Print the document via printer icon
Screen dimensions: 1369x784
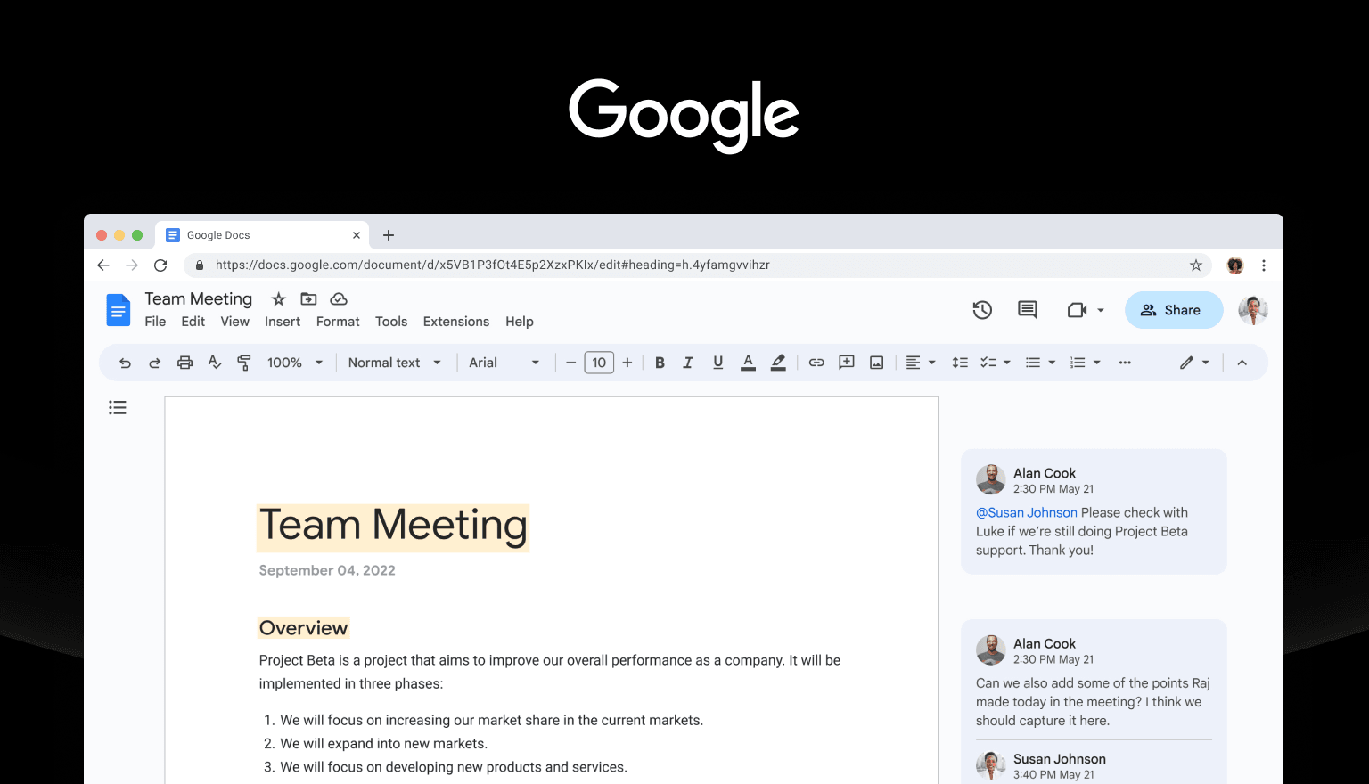pyautogui.click(x=184, y=363)
